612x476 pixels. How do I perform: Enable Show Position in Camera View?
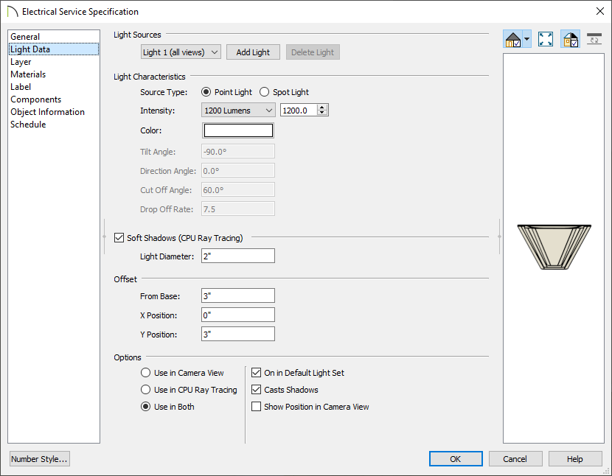pos(257,407)
